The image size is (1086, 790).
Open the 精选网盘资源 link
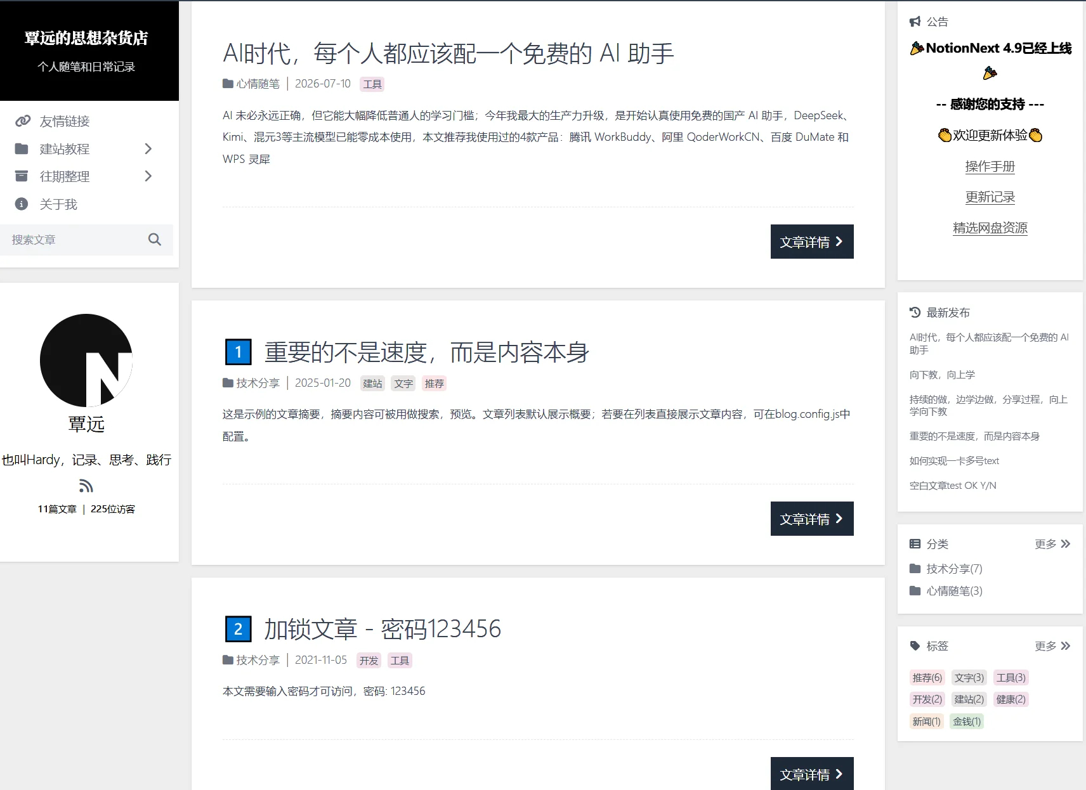coord(990,228)
